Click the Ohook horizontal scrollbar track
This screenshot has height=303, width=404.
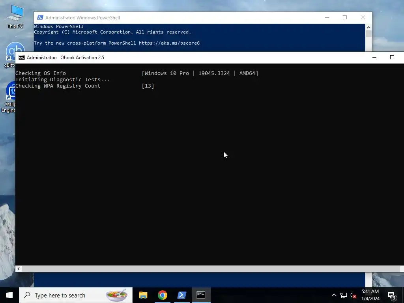click(211, 269)
